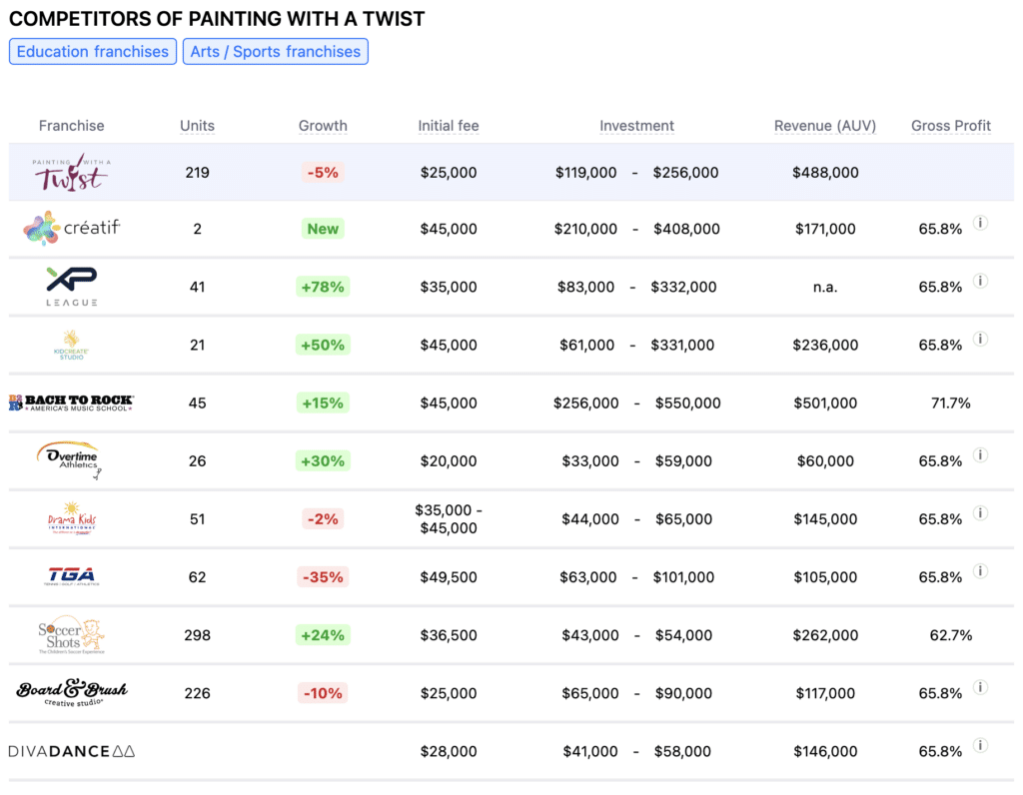Click revenue value $117,000
The image size is (1023, 795).
click(x=825, y=692)
